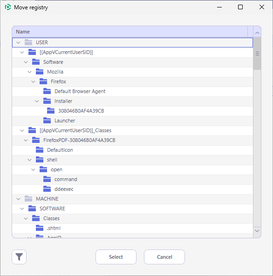Close the Move registry dialog
Screen dimensions: 273x276
click(262, 7)
